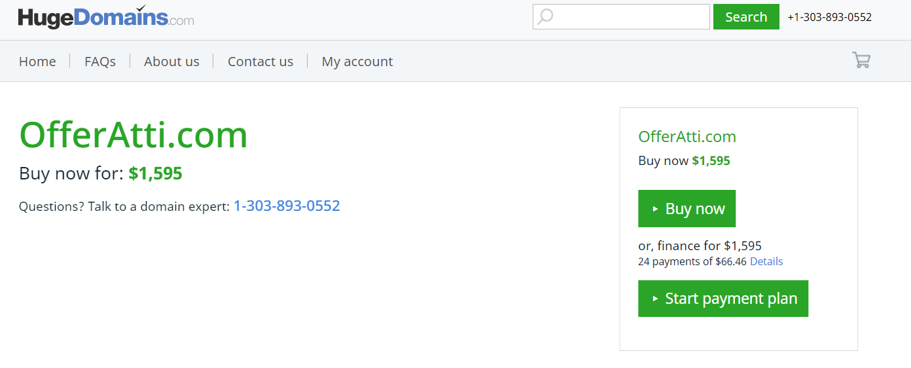
Task: Click OfferAtti.com title in purchase box
Action: coord(687,137)
